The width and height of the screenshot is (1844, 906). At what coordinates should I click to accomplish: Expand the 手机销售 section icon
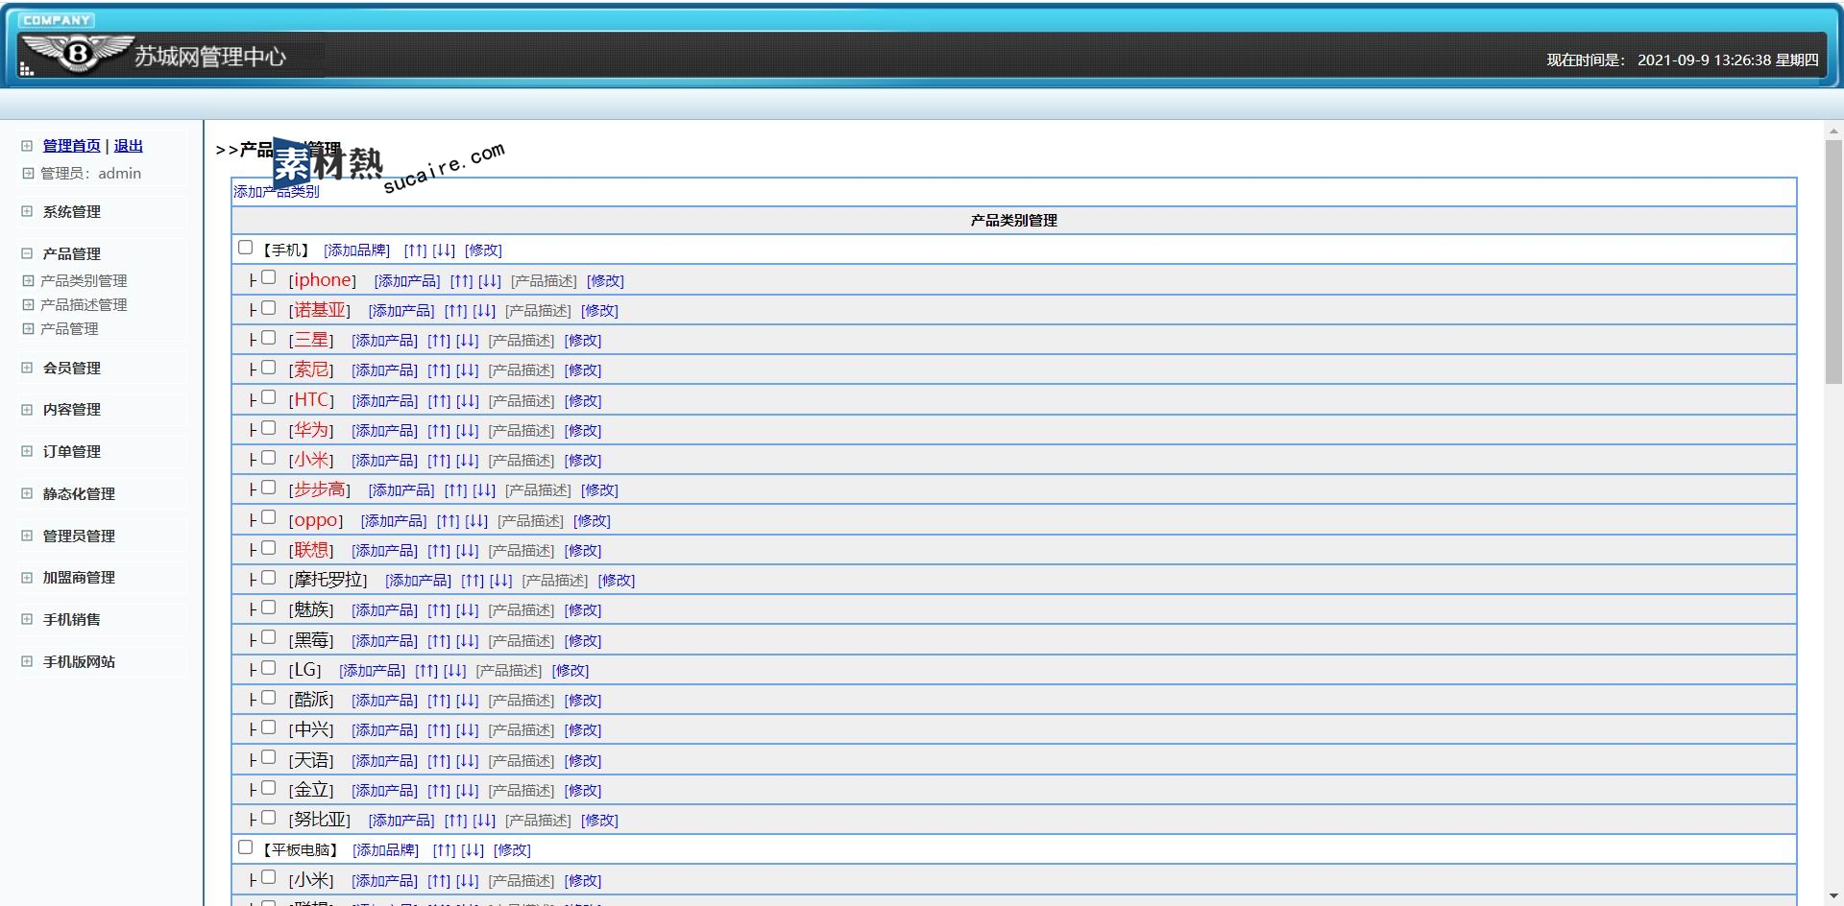(x=27, y=619)
